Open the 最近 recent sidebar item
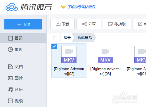The height and width of the screenshot is (107, 146). (23, 50)
